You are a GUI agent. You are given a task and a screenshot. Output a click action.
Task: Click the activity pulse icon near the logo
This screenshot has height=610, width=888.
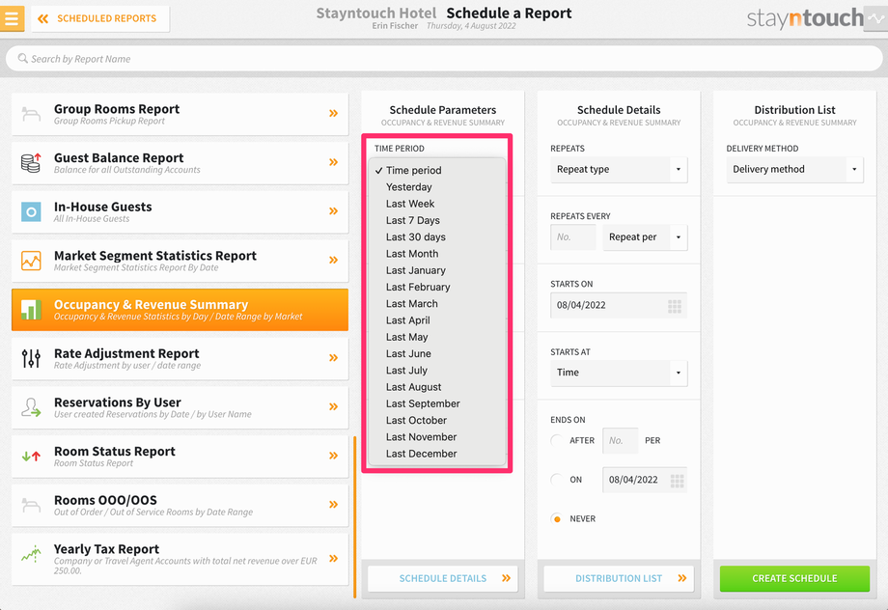pos(876,18)
